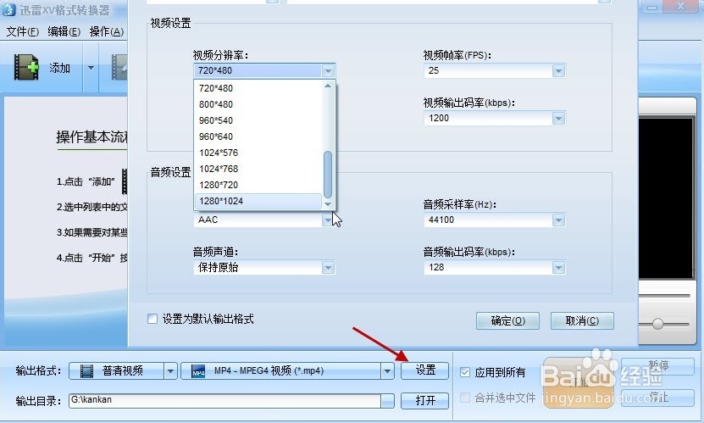Expand the video frame rate FPS dropdown
Image resolution: width=704 pixels, height=423 pixels.
pyautogui.click(x=558, y=71)
